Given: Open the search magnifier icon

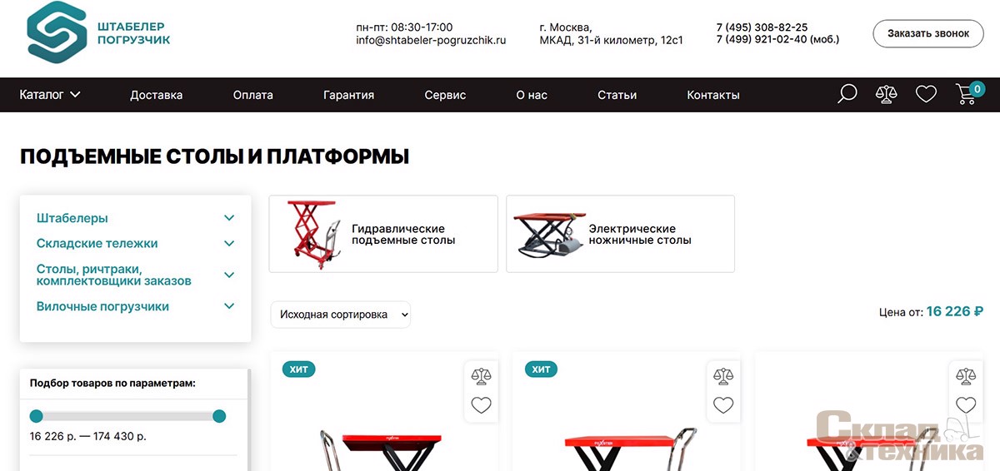Looking at the screenshot, I should [x=847, y=94].
